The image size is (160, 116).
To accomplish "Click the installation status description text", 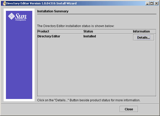I will point(76,26).
